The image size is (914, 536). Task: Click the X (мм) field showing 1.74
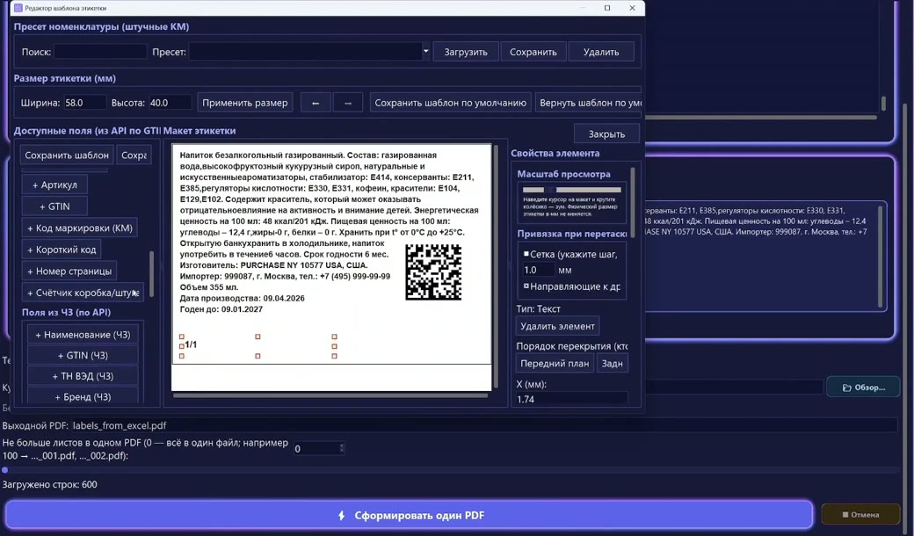pos(571,399)
